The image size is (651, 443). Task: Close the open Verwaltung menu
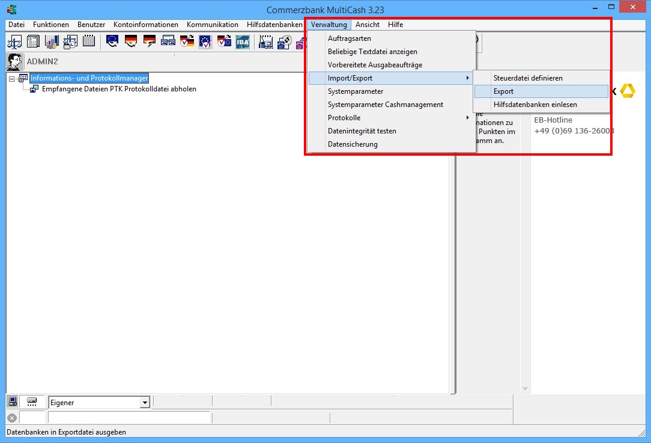[x=329, y=25]
